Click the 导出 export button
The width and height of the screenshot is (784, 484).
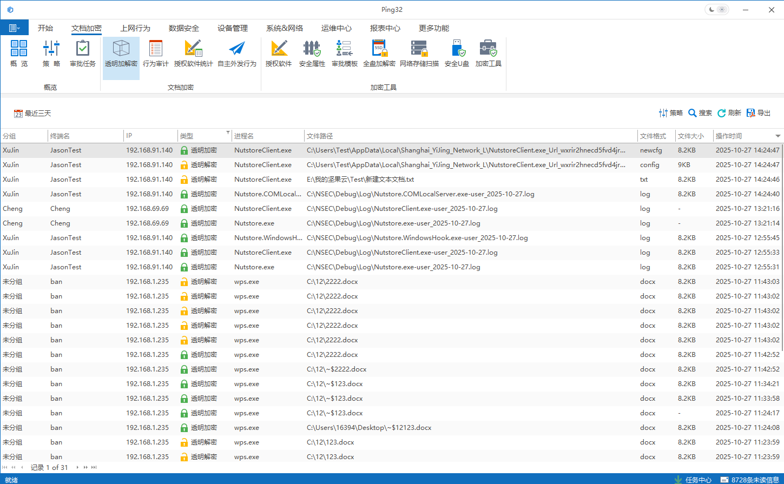click(759, 113)
